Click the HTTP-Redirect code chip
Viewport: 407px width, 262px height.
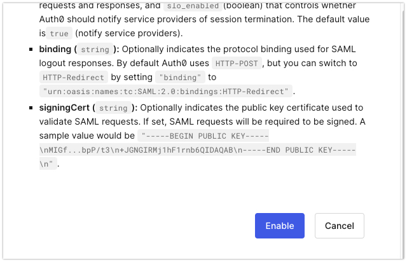coord(74,77)
